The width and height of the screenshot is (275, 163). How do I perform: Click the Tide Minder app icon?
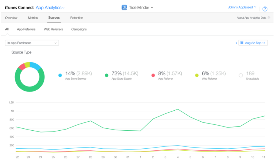(x=124, y=8)
